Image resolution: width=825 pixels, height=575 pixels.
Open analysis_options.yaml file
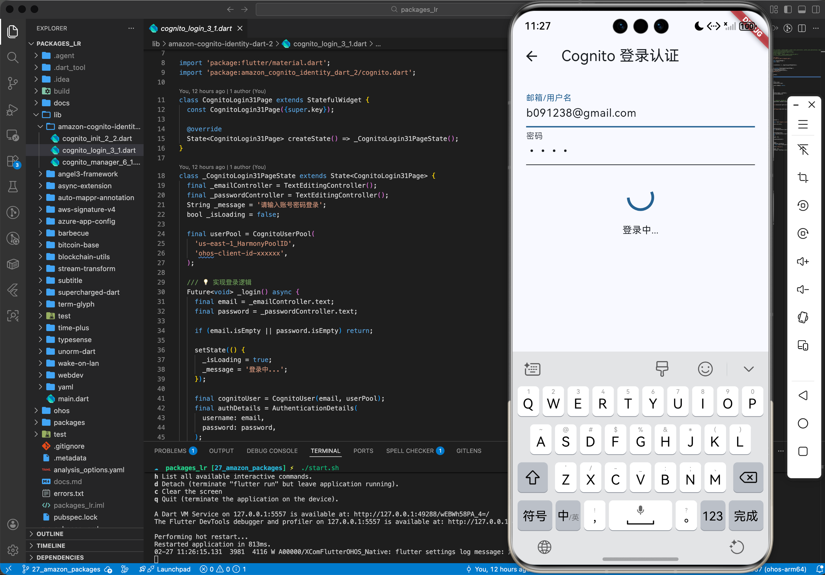(89, 470)
